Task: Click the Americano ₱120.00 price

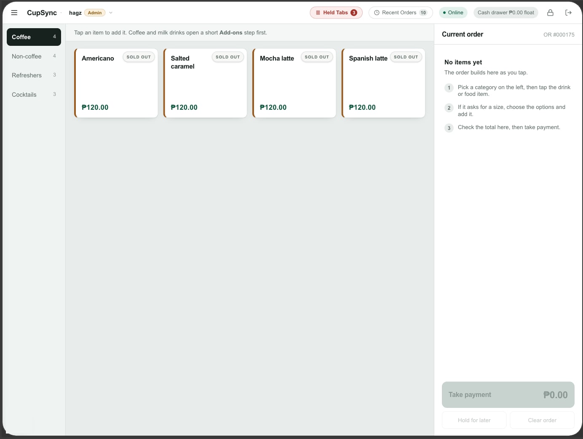Action: coord(95,107)
